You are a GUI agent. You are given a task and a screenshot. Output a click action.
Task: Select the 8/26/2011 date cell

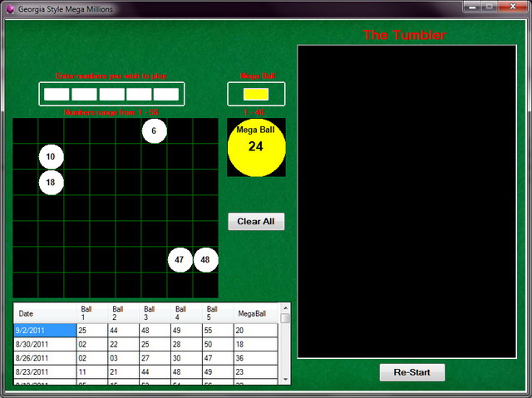[x=45, y=358]
